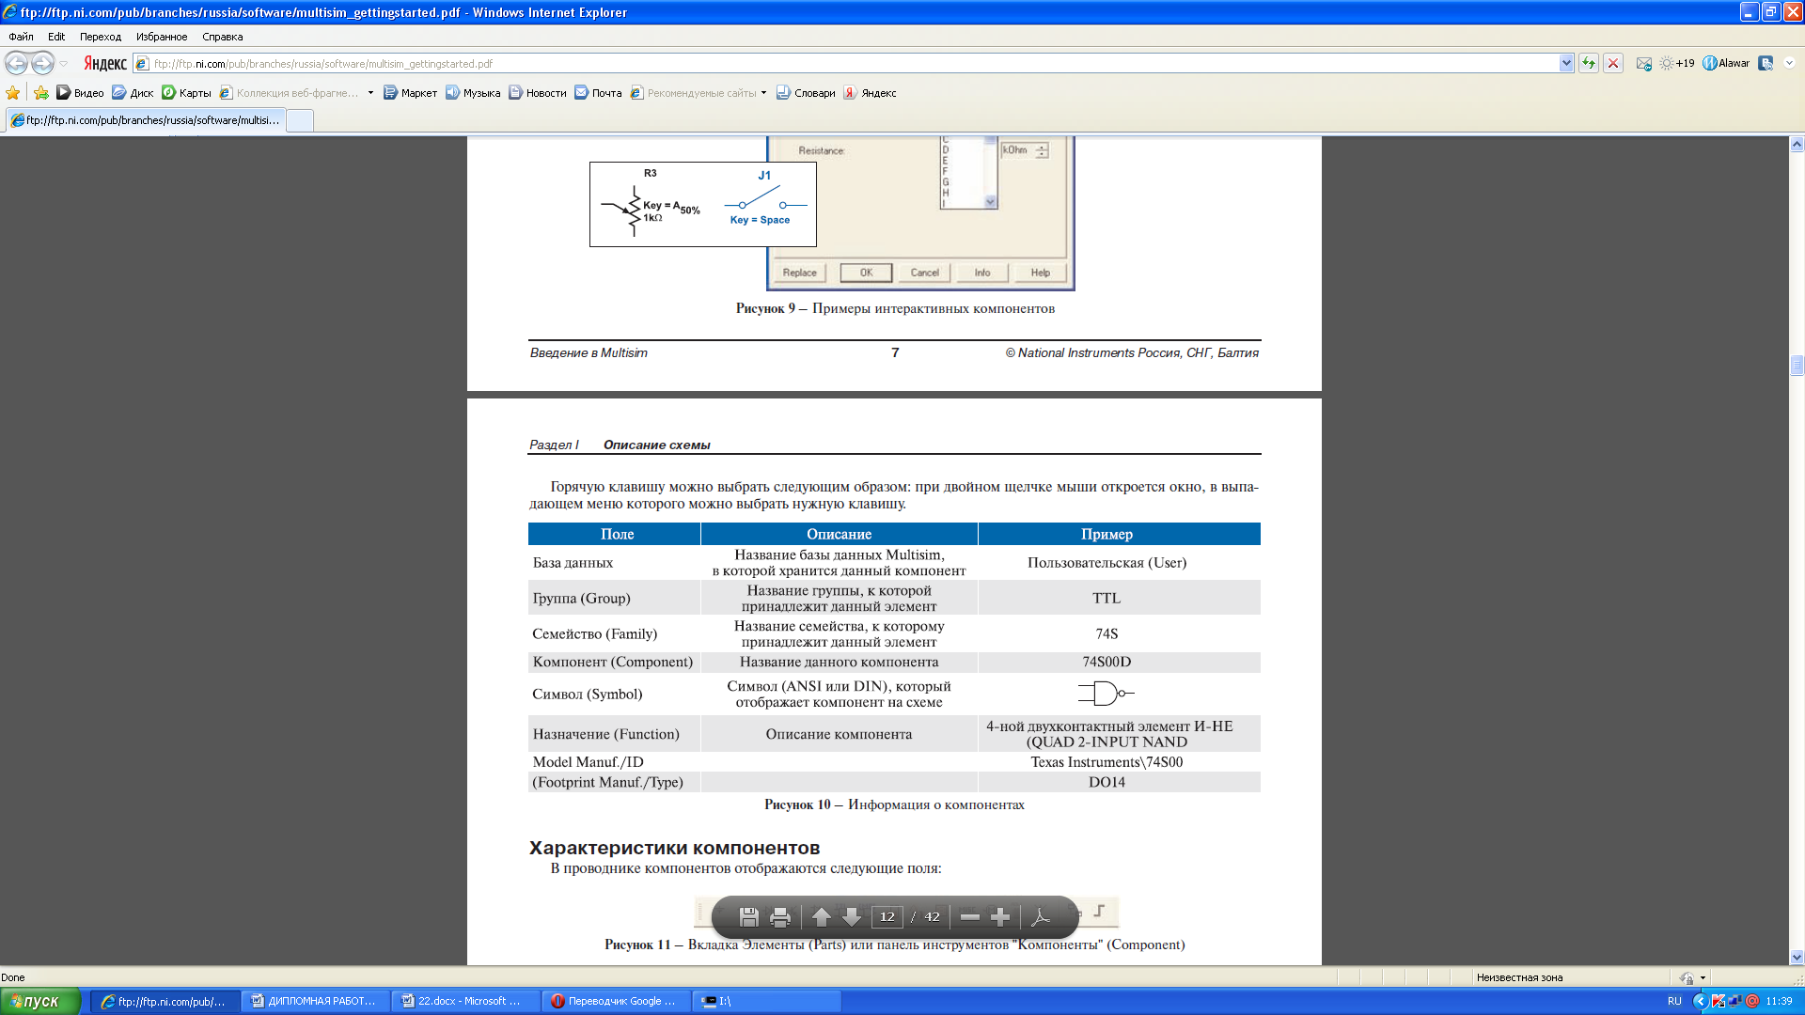Open the Edit menu
1805x1015 pixels.
pos(56,37)
